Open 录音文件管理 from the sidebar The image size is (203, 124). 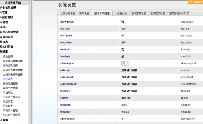(x=10, y=111)
